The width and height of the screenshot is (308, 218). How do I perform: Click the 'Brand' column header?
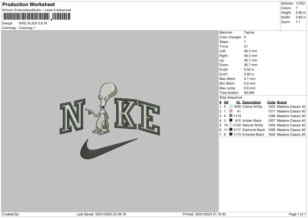coord(282,102)
